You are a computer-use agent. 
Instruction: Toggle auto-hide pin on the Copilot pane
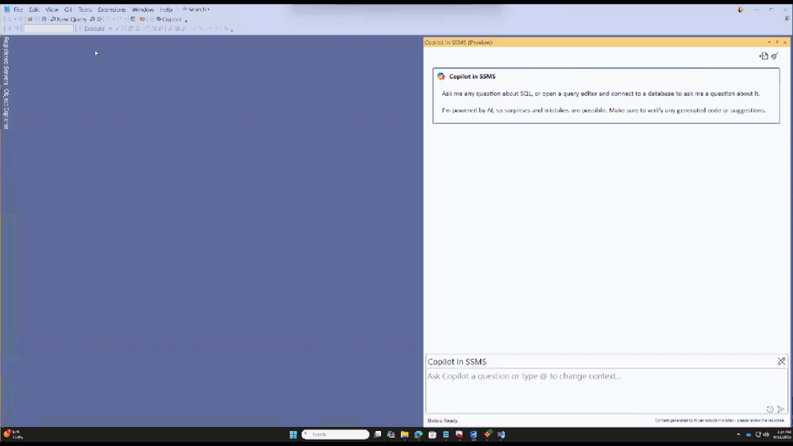(777, 43)
